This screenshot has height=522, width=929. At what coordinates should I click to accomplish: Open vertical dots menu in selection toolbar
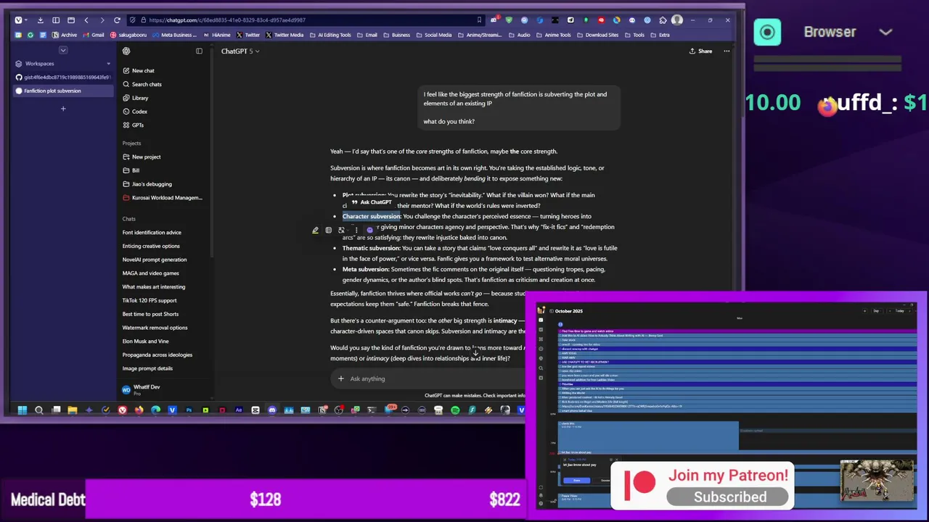click(x=356, y=231)
